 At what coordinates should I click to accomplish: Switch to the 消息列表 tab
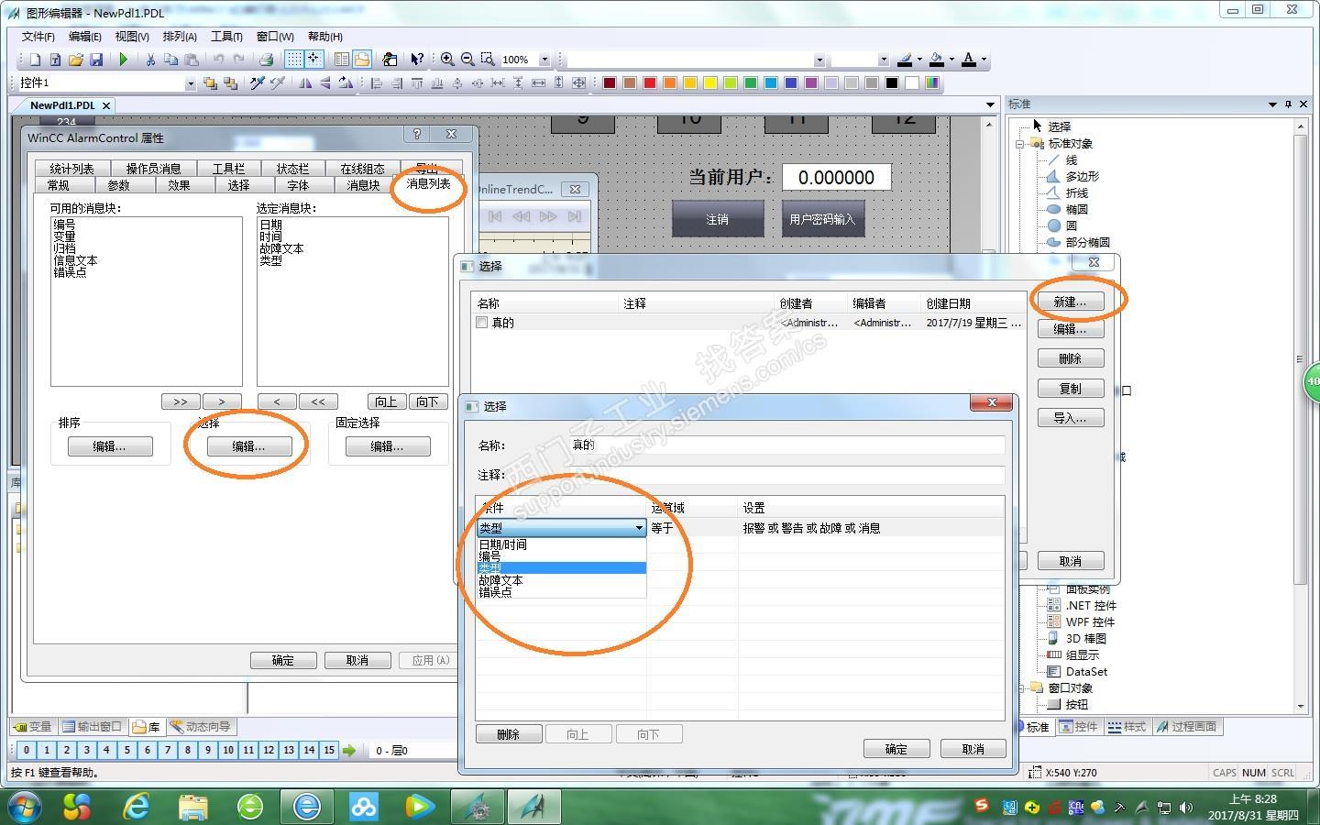point(428,183)
